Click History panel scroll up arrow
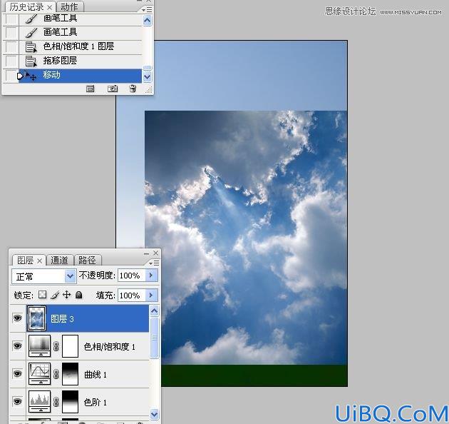Viewport: 449px width, 424px height. (x=148, y=21)
